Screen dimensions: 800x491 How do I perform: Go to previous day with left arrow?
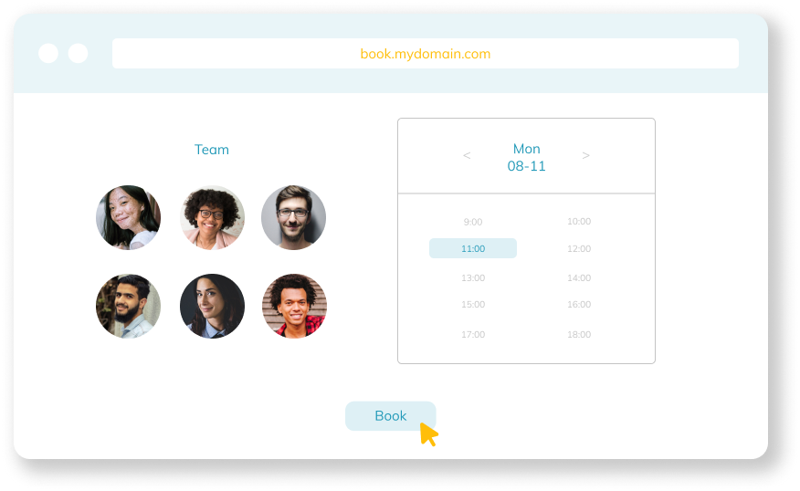467,155
